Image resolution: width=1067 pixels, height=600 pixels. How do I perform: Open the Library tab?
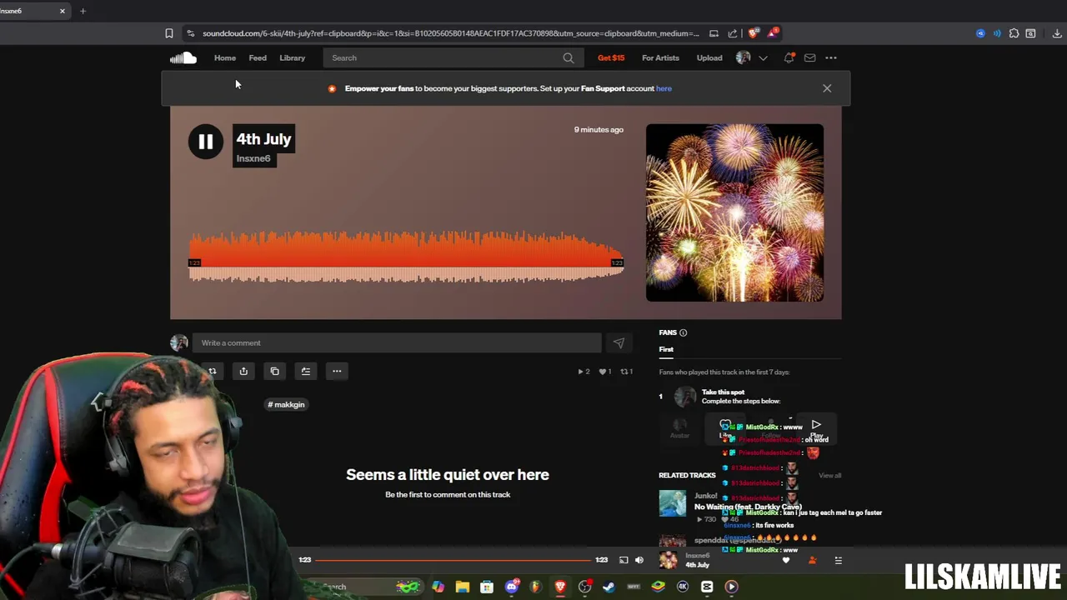point(292,57)
